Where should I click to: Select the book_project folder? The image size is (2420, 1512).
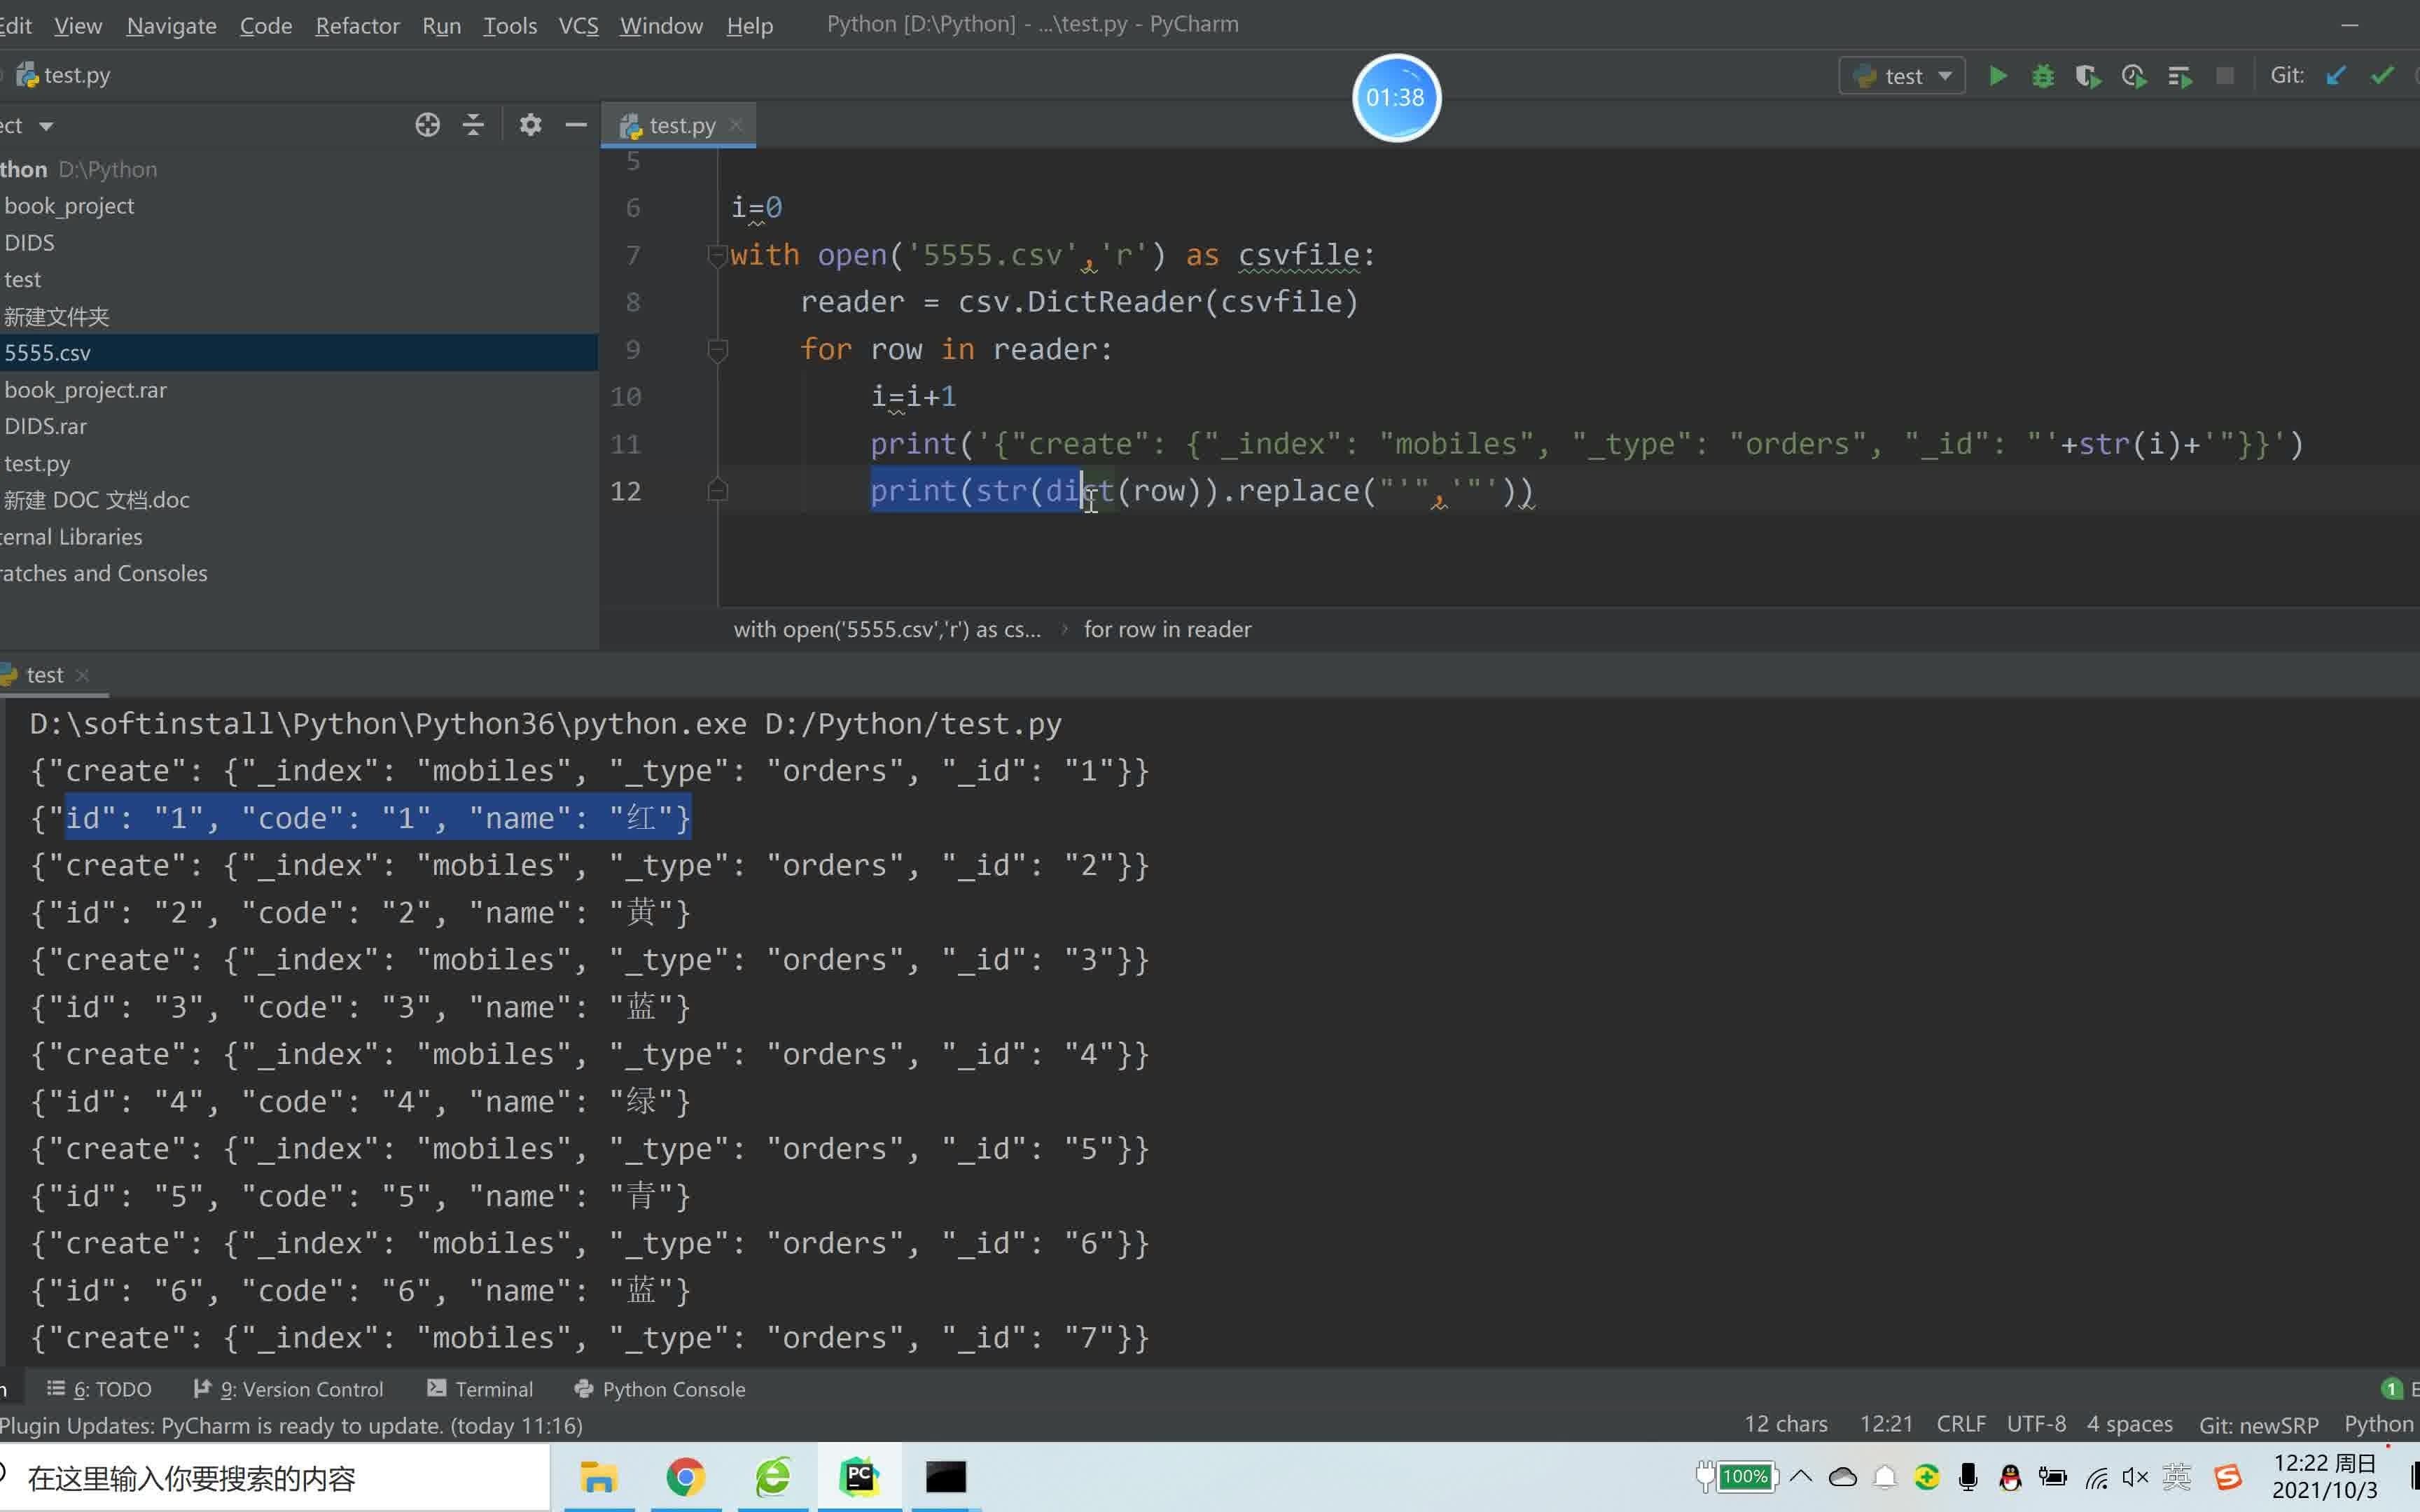click(x=69, y=206)
